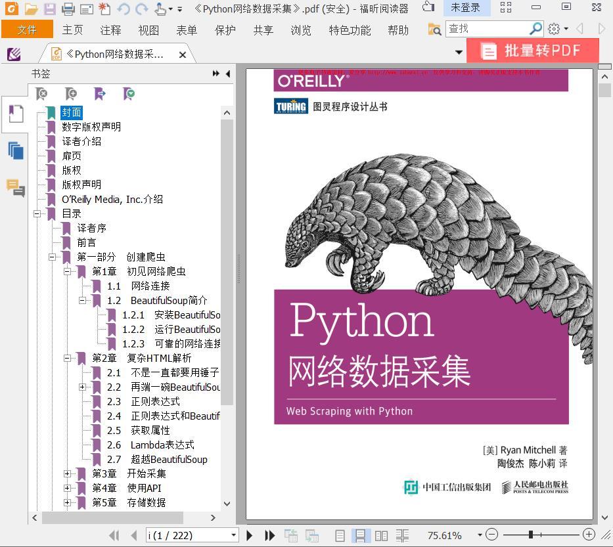Redo the last action

[141, 8]
